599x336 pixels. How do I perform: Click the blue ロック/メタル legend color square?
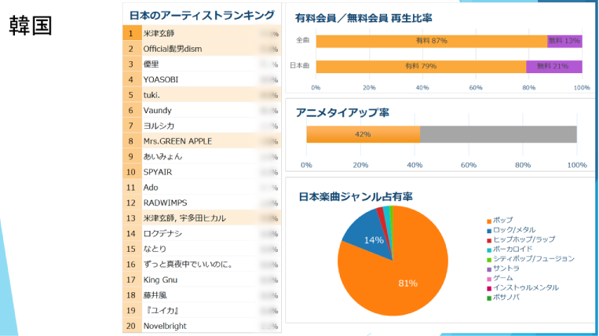(489, 230)
